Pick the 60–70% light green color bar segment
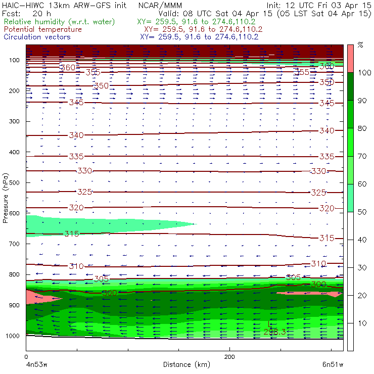Image resolution: width=374 pixels, height=374 pixels. tap(350, 170)
